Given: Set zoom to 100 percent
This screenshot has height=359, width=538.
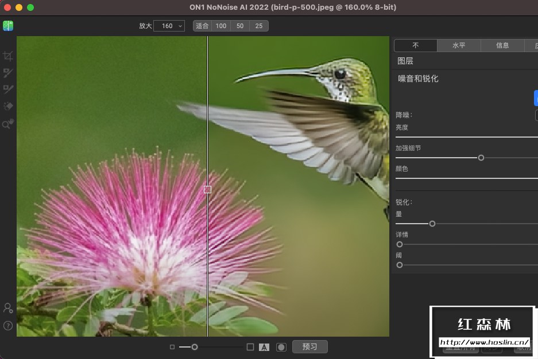Looking at the screenshot, I should pyautogui.click(x=221, y=26).
